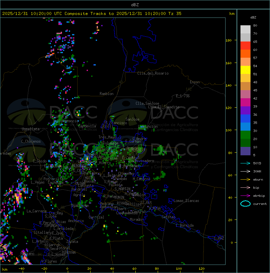Select the 45-48 dBZ tan swatch

(245, 86)
